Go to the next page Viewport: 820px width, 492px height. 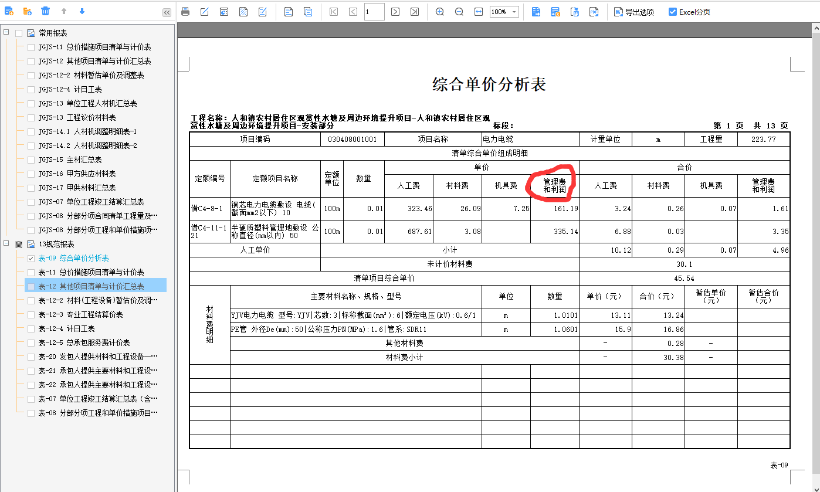pyautogui.click(x=395, y=12)
